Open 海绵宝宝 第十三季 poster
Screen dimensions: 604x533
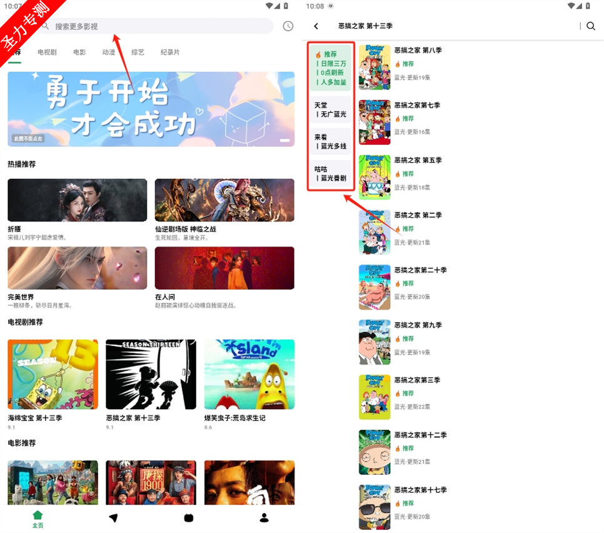point(53,374)
